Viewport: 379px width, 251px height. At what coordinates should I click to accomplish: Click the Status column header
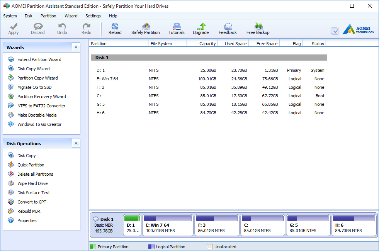point(314,44)
